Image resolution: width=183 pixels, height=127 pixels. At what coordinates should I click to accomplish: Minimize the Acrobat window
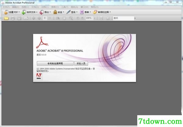pyautogui.click(x=166, y=2)
